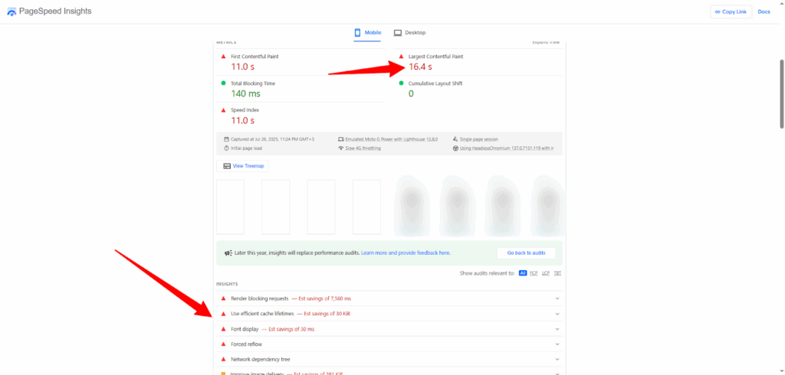Open Learn more and provide feedback here link

point(406,253)
